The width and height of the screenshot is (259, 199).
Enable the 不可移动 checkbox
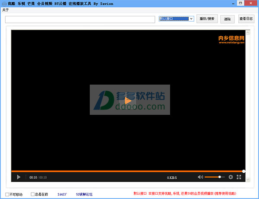pos(7,194)
